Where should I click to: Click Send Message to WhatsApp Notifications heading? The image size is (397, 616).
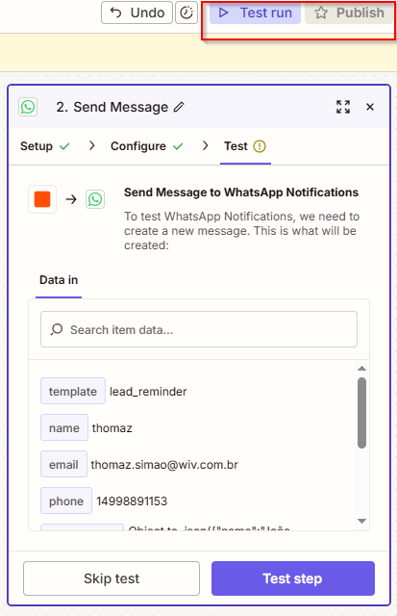tap(241, 192)
